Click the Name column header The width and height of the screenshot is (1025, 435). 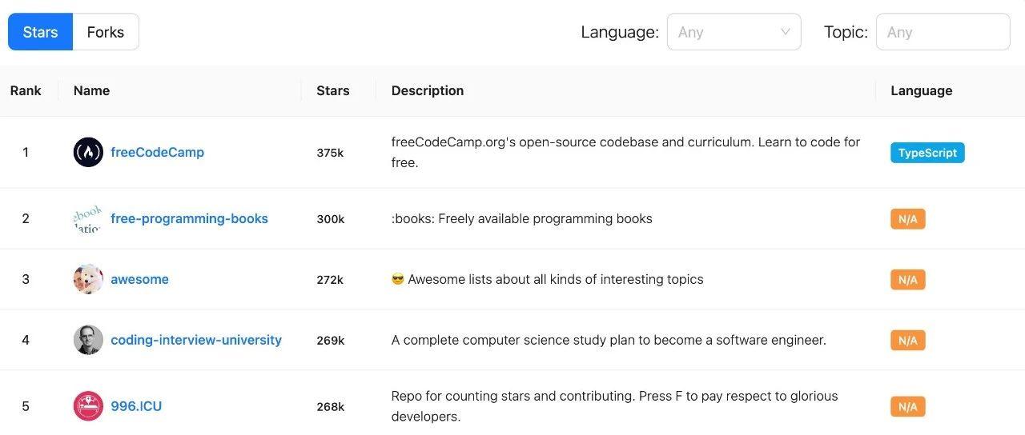click(x=91, y=90)
